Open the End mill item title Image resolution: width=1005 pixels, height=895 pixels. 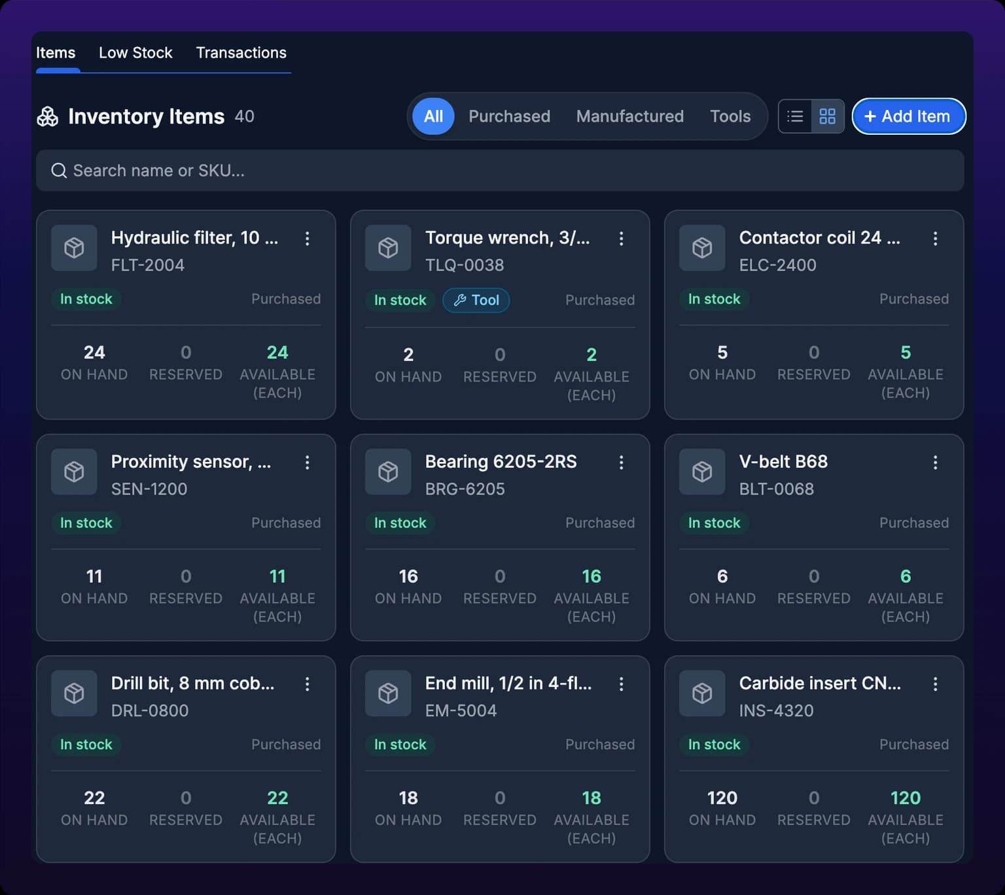point(508,683)
